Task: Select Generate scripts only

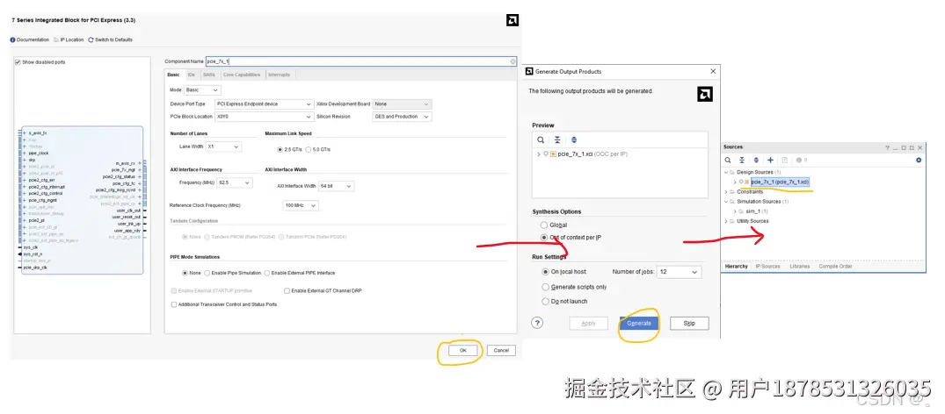Action: [x=546, y=287]
